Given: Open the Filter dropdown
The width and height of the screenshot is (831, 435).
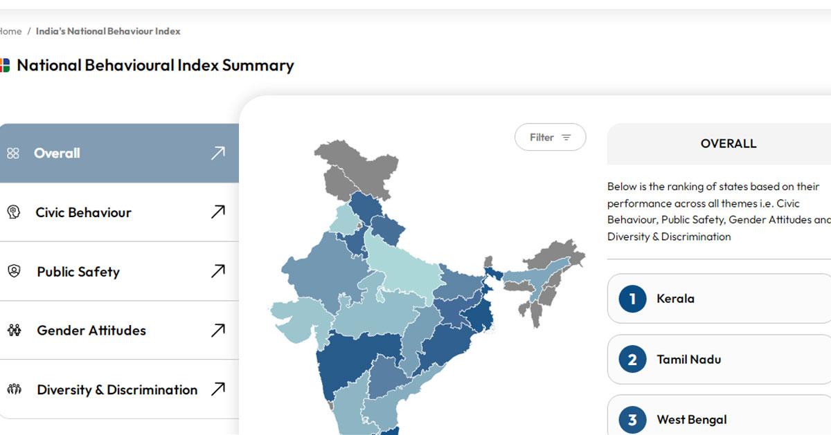Looking at the screenshot, I should tap(551, 137).
